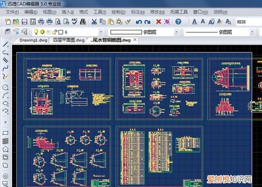Redo the last undone action
The height and width of the screenshot is (187, 262).
tap(147, 22)
